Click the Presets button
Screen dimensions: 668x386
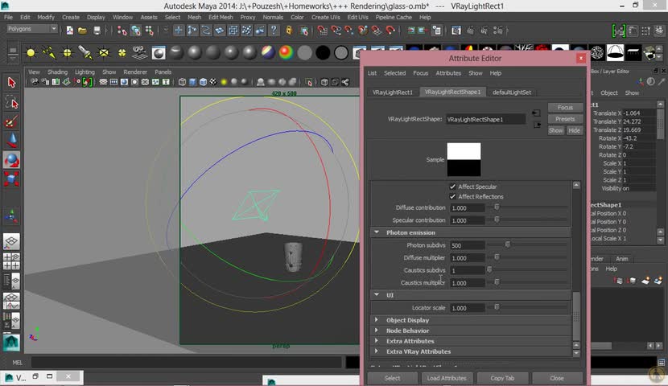(x=565, y=119)
